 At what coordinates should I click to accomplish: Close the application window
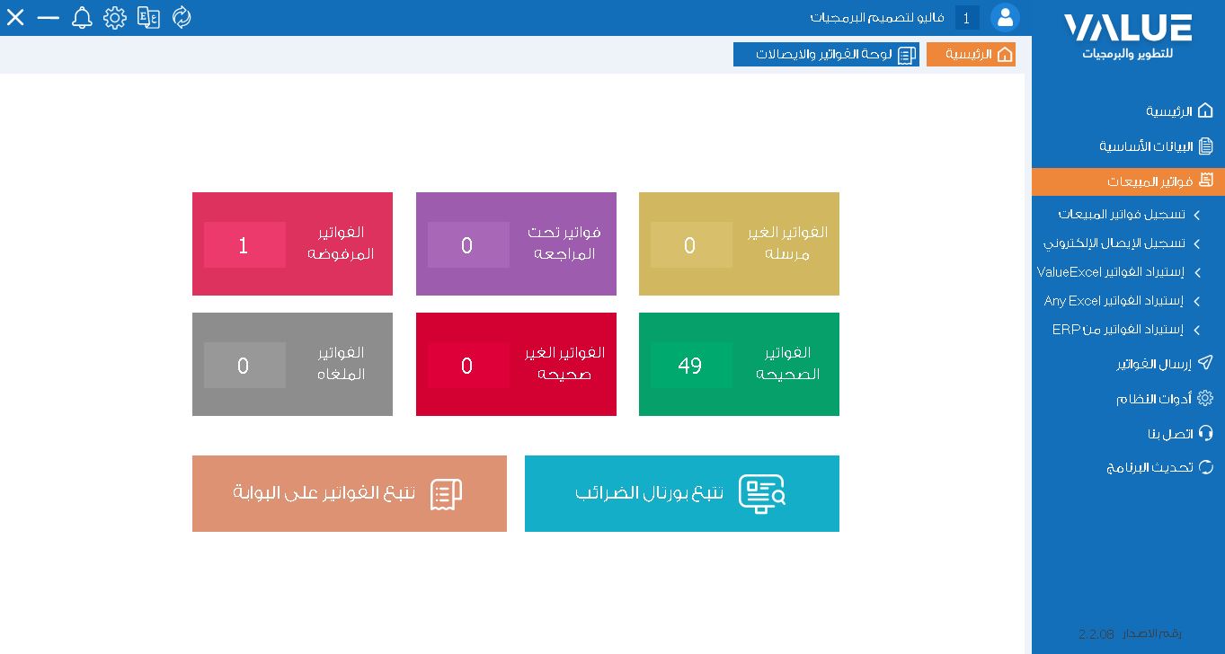15,17
